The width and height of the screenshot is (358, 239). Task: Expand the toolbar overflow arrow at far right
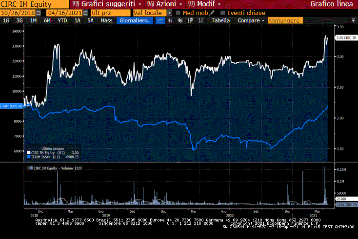tap(354, 20)
